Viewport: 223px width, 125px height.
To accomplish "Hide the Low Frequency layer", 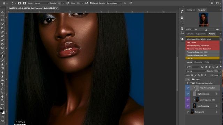I will (x=187, y=106).
